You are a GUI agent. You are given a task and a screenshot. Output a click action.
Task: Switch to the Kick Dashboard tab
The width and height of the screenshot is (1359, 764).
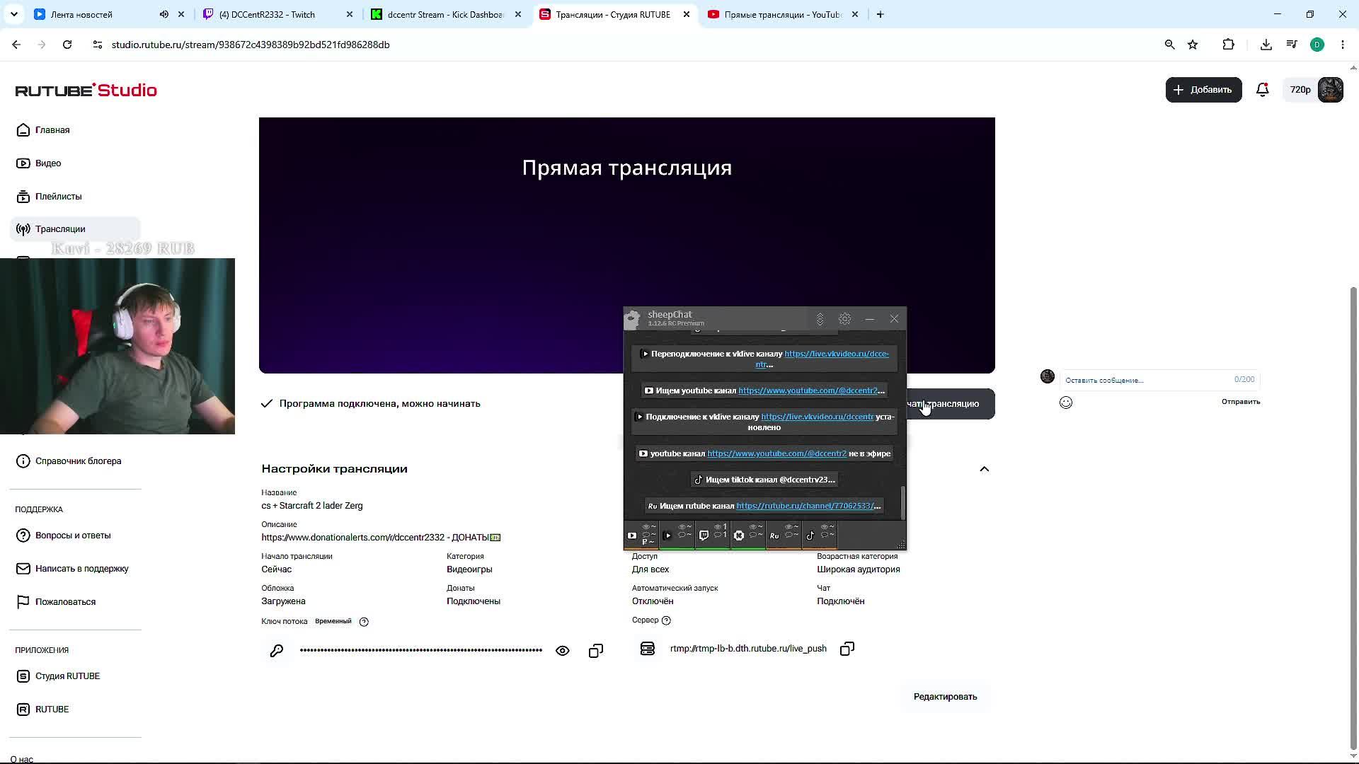point(445,14)
